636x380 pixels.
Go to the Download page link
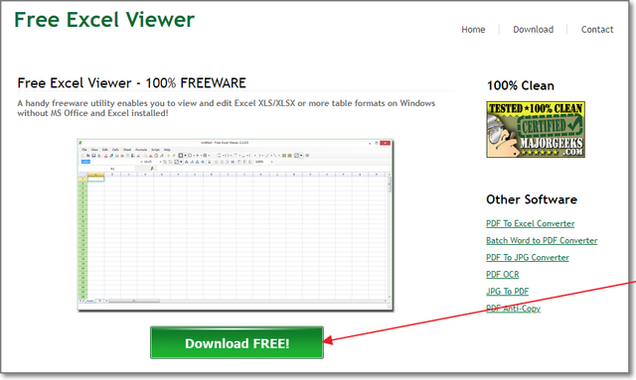[533, 30]
